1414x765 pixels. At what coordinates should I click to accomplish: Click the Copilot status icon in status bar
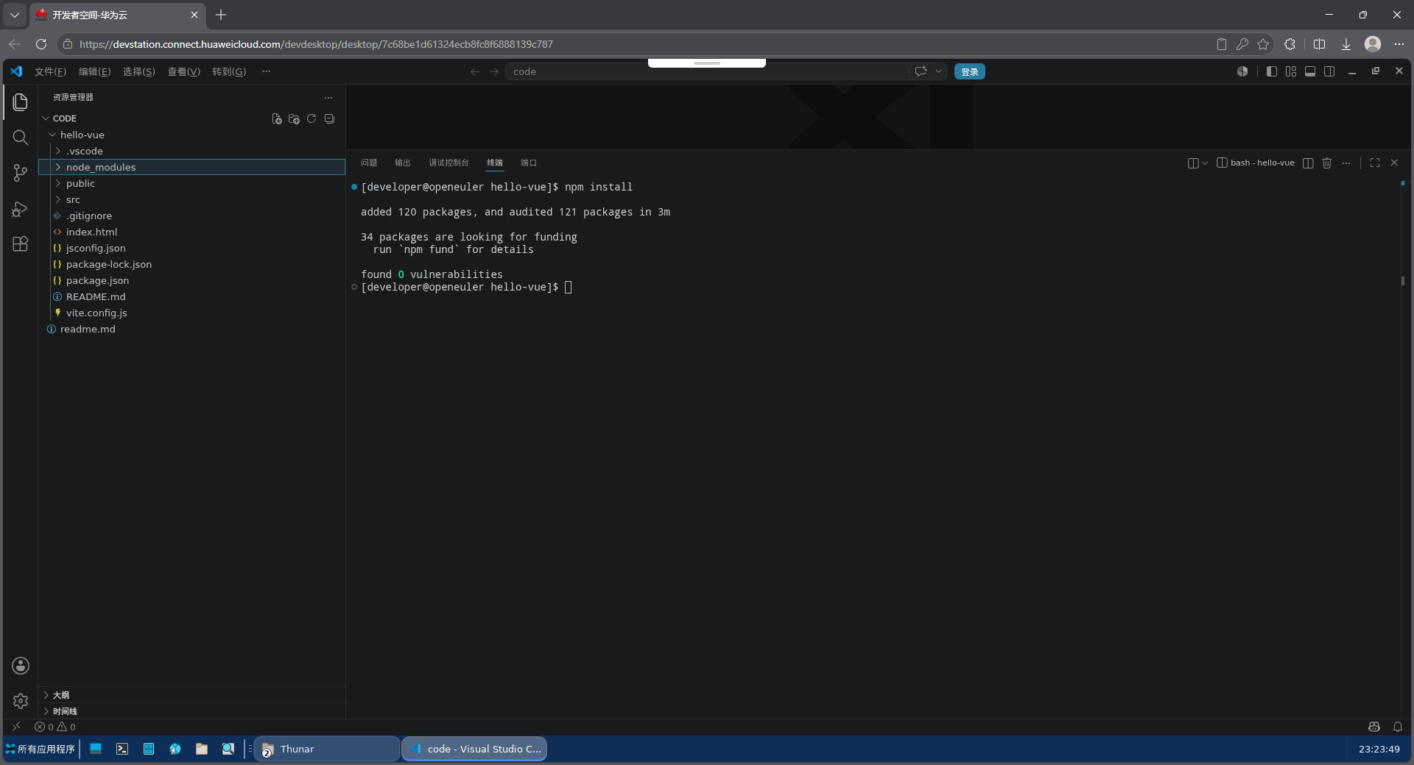point(1374,727)
